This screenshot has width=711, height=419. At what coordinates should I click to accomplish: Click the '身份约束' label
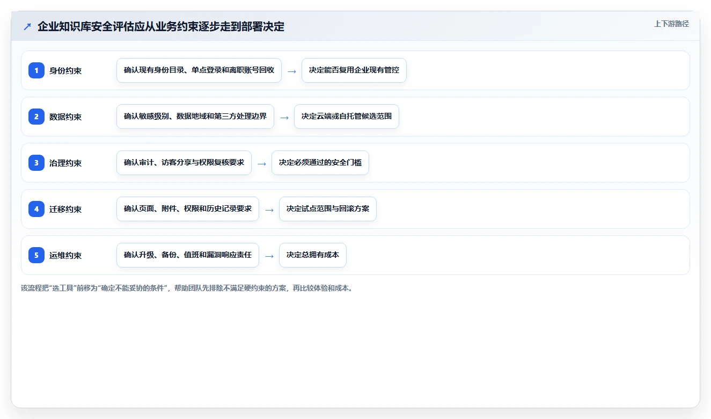[x=65, y=70]
